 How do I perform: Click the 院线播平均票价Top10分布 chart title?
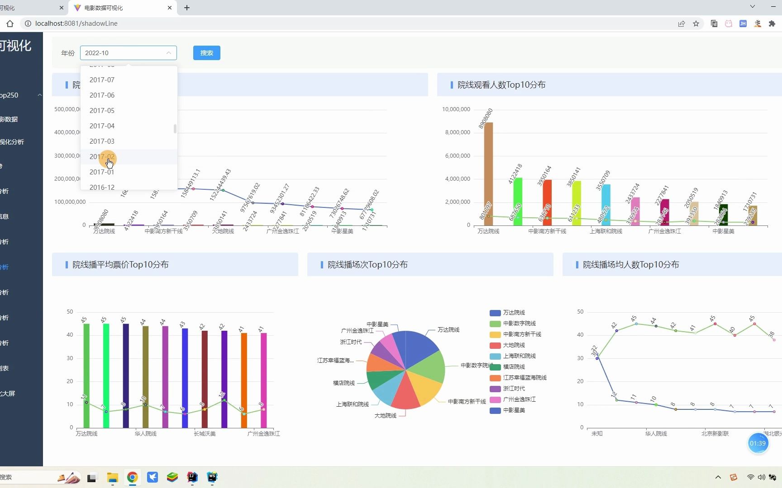[120, 265]
